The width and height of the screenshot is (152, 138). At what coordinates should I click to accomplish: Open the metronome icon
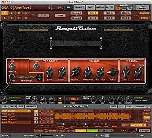pos(46,131)
